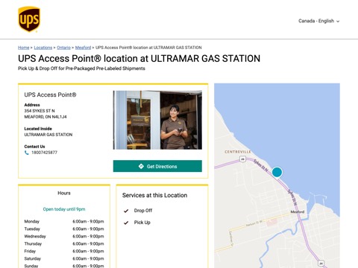
Task: Click the Highway 26 shield at map bottom
Action: (321, 263)
